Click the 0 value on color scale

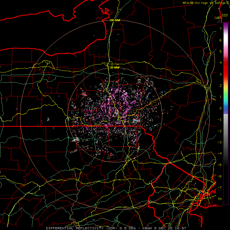point(221,108)
